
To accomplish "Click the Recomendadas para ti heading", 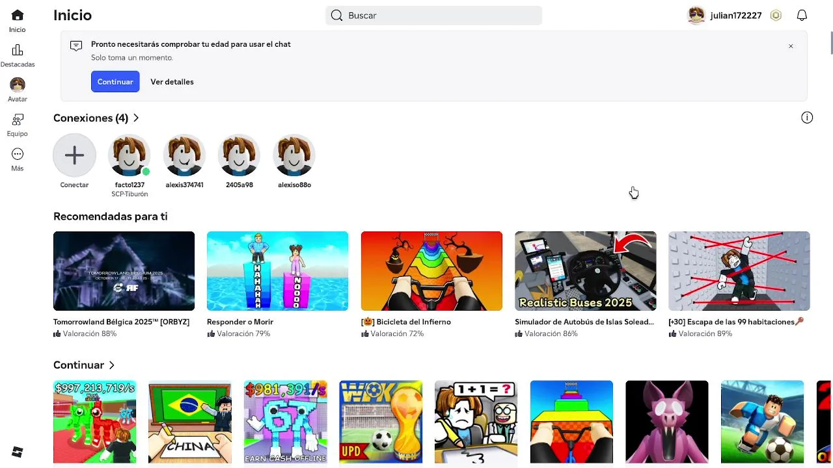I will tap(111, 216).
